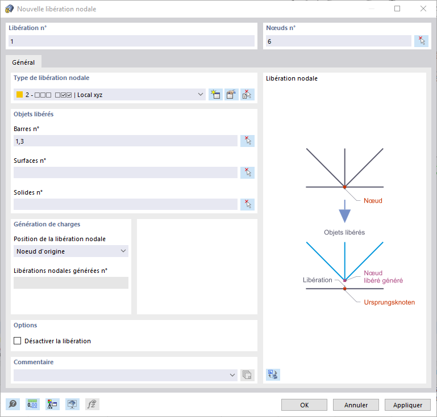Click the Barres n° field containing 1,3
437x417 pixels.
(x=126, y=141)
